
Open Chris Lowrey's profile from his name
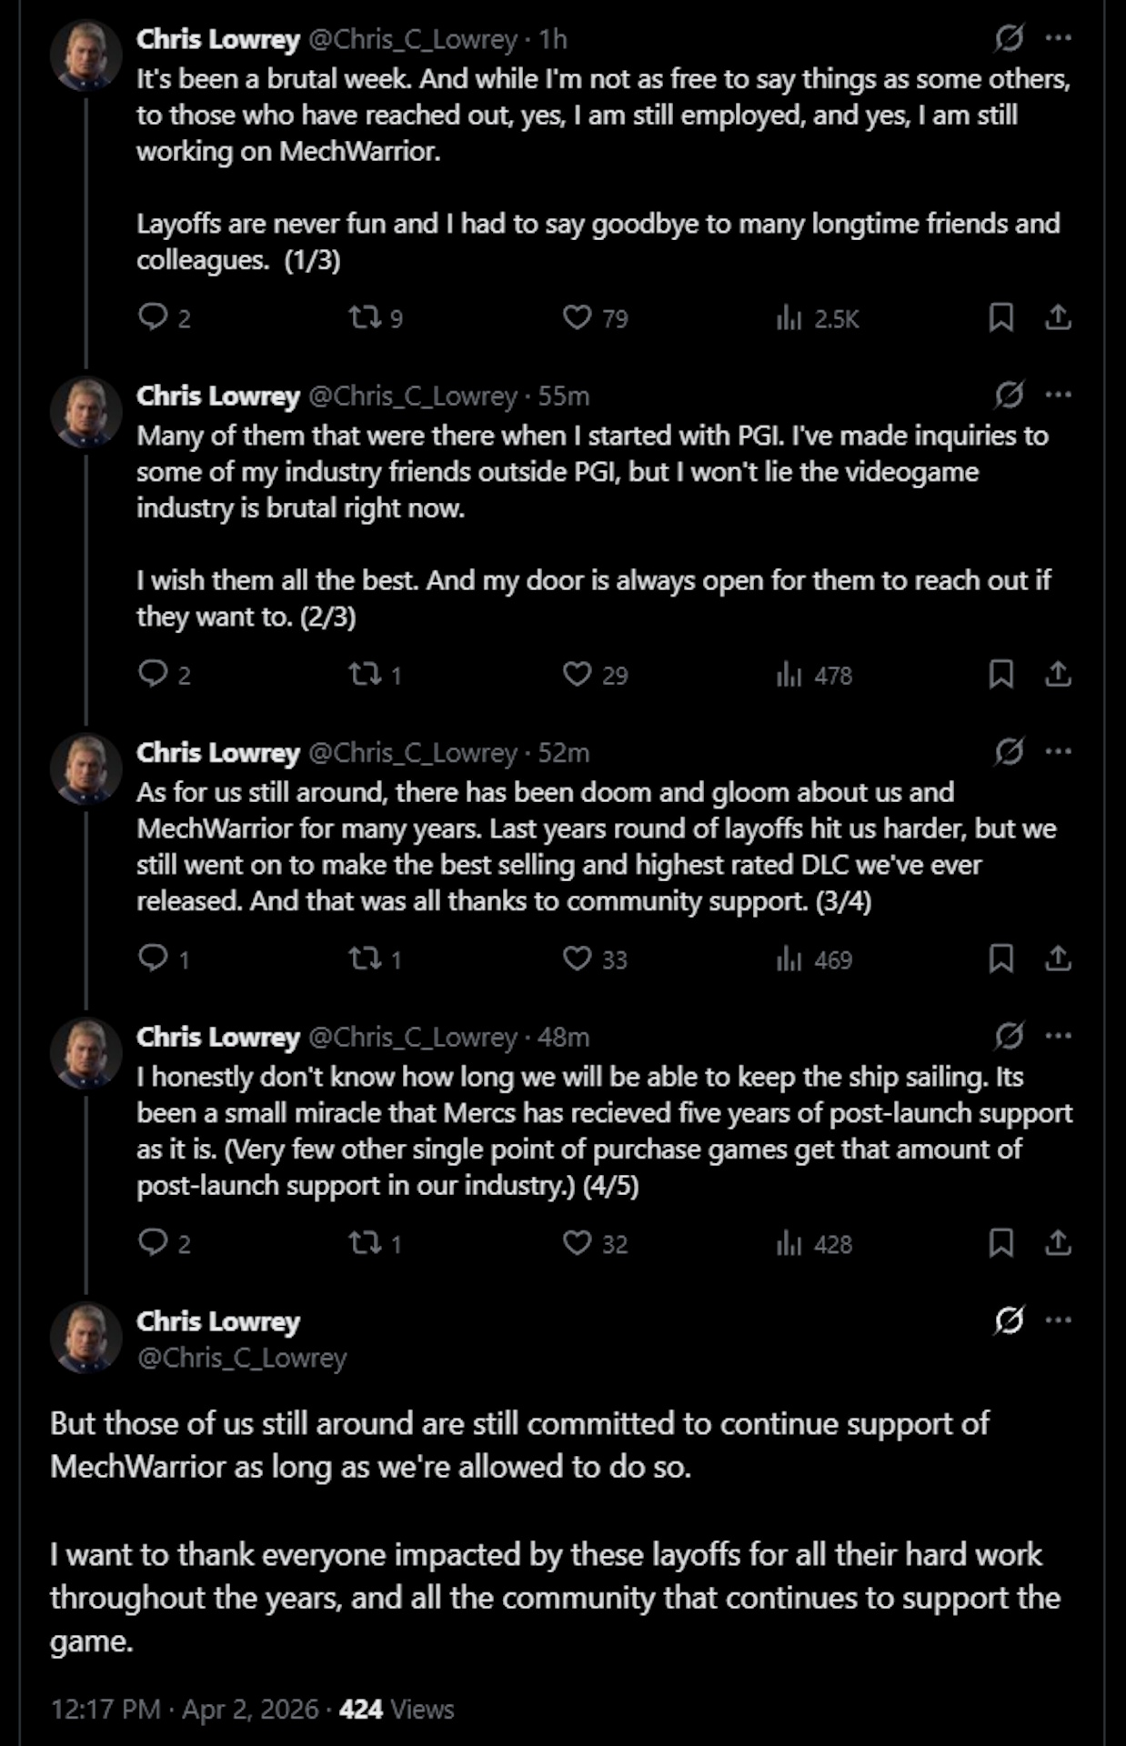(216, 39)
